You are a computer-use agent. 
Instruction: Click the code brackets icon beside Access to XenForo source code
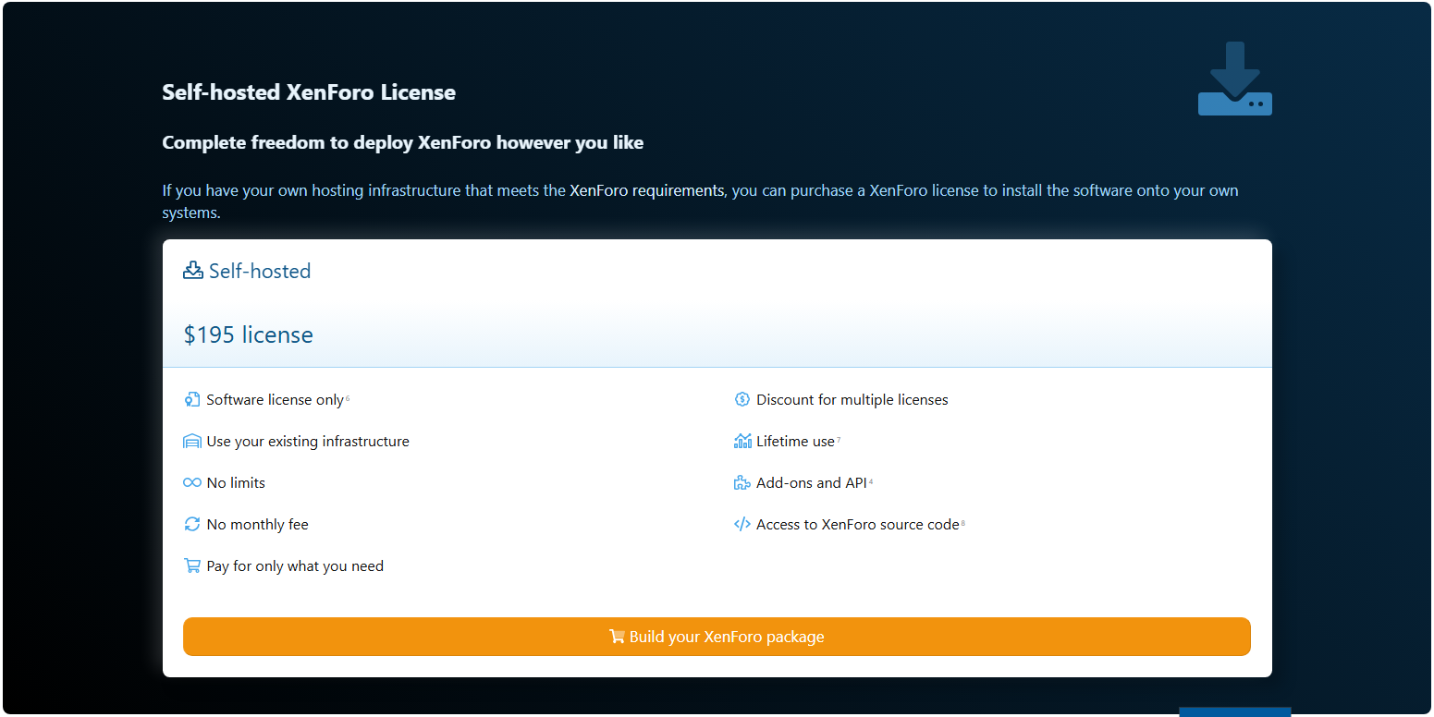[x=742, y=525]
